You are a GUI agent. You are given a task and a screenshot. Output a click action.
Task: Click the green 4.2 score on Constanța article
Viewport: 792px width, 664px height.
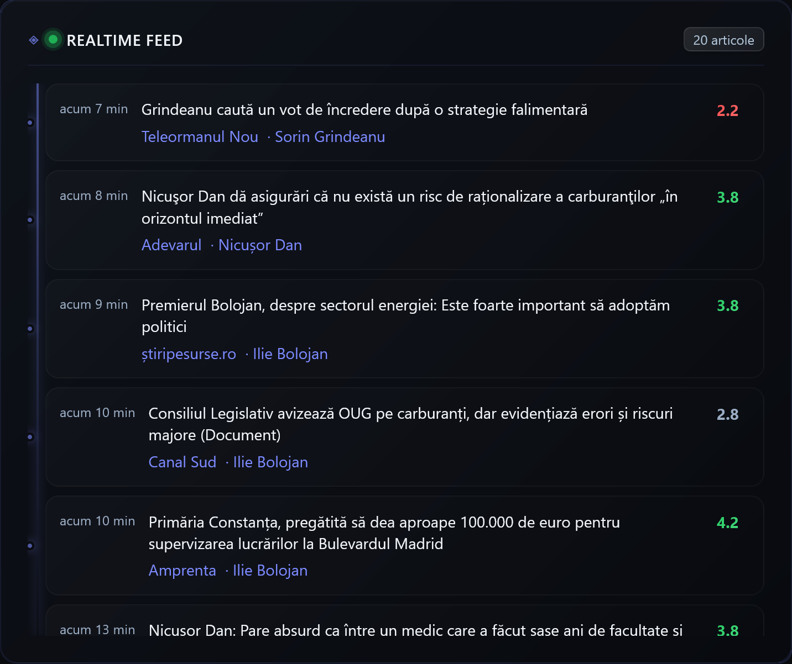[727, 521]
